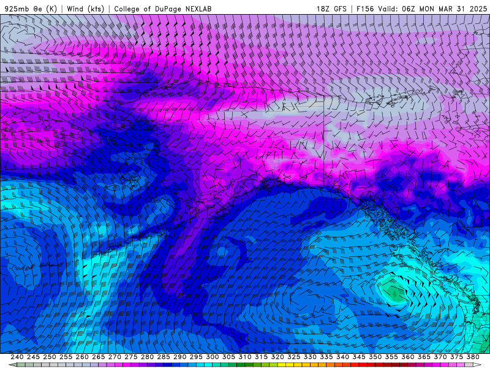Click the 295 legend label
The height and width of the screenshot is (368, 490).
pos(196,357)
